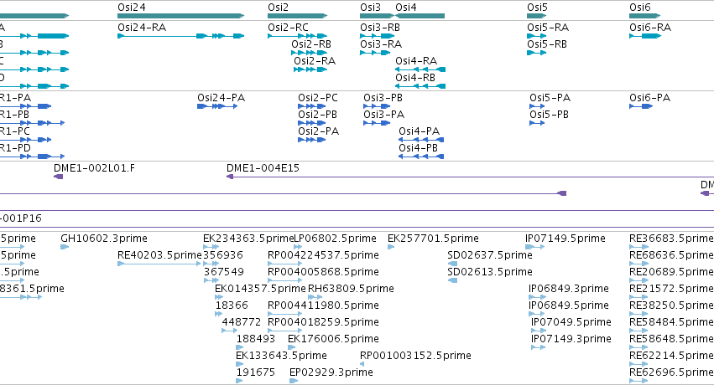Select the Osi3-RA transcript label
The width and height of the screenshot is (714, 385).
(x=381, y=44)
